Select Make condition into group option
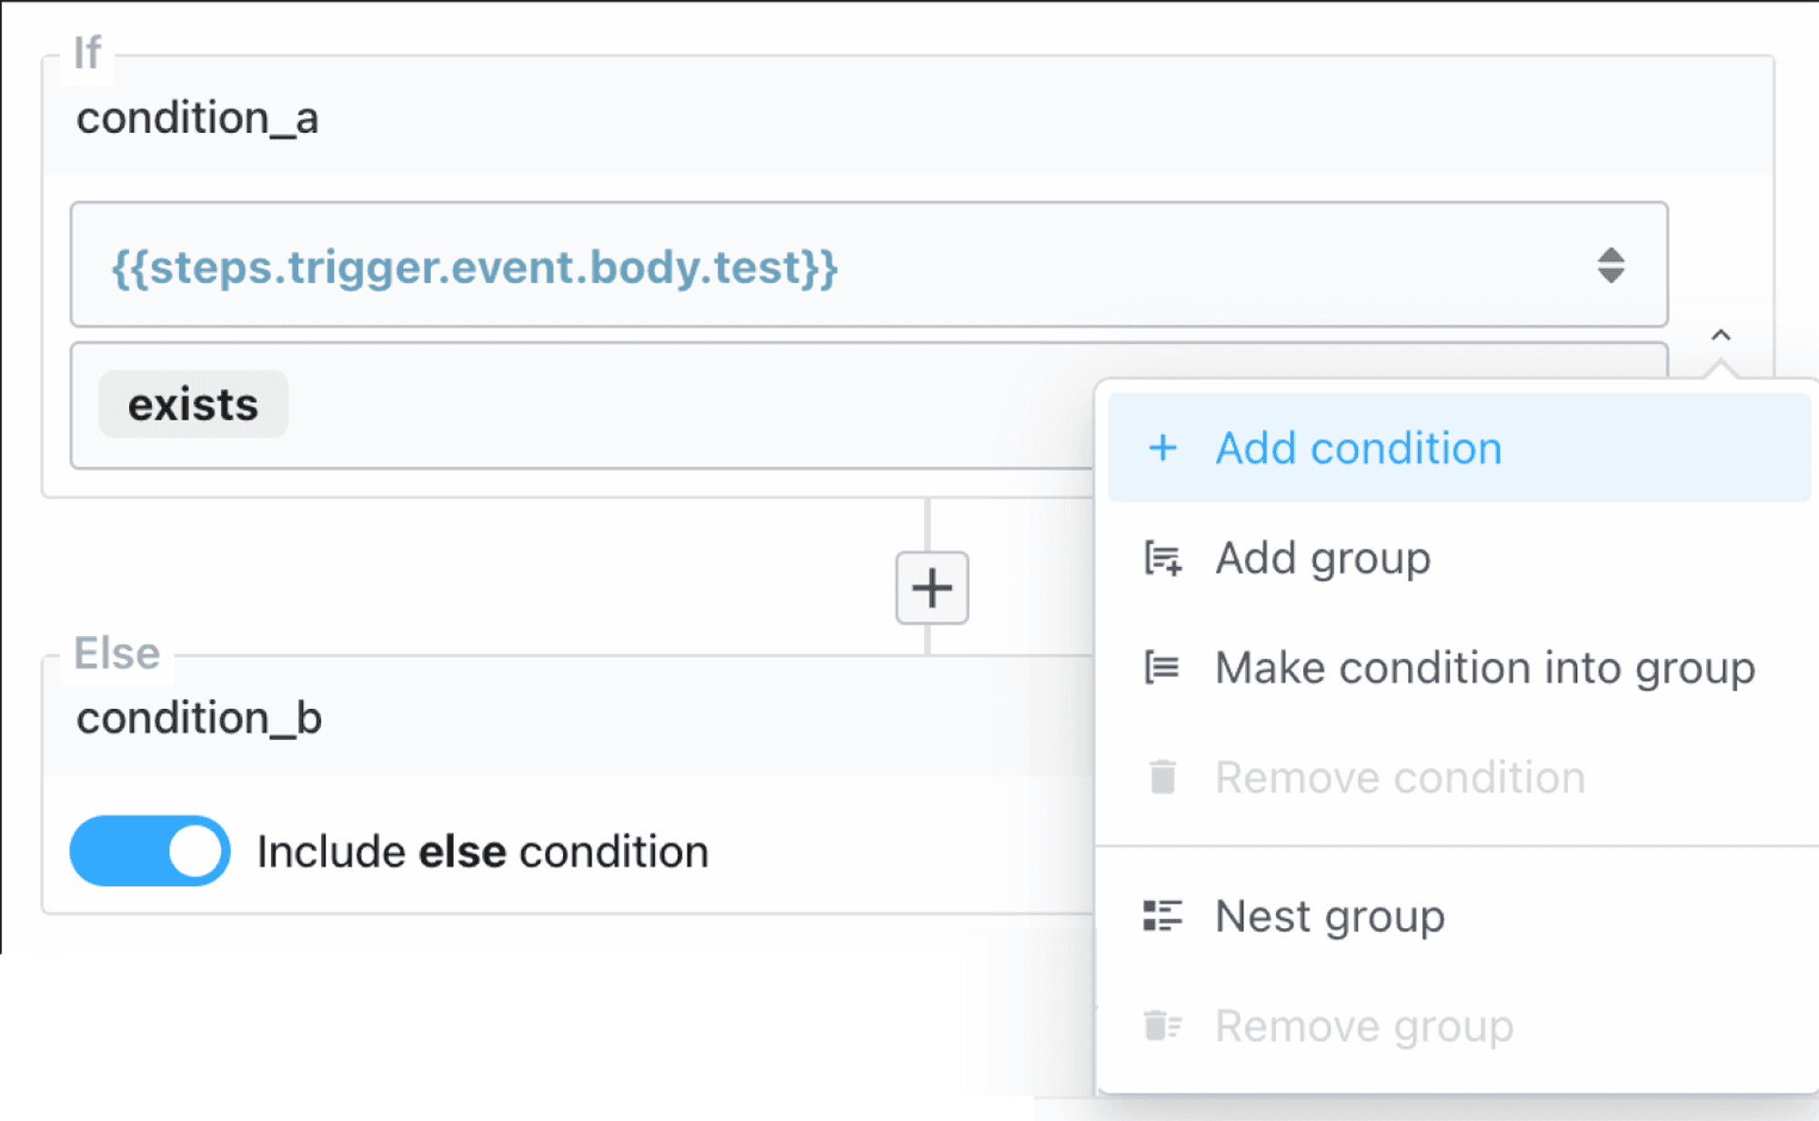 [x=1459, y=668]
